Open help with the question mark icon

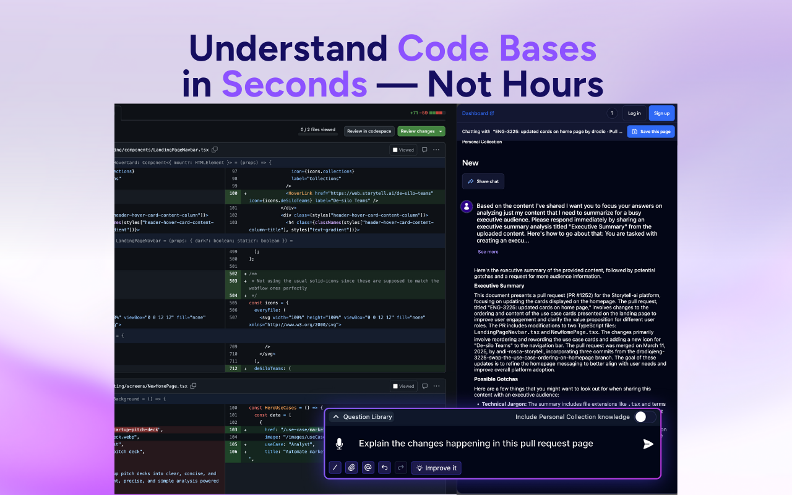click(x=612, y=113)
